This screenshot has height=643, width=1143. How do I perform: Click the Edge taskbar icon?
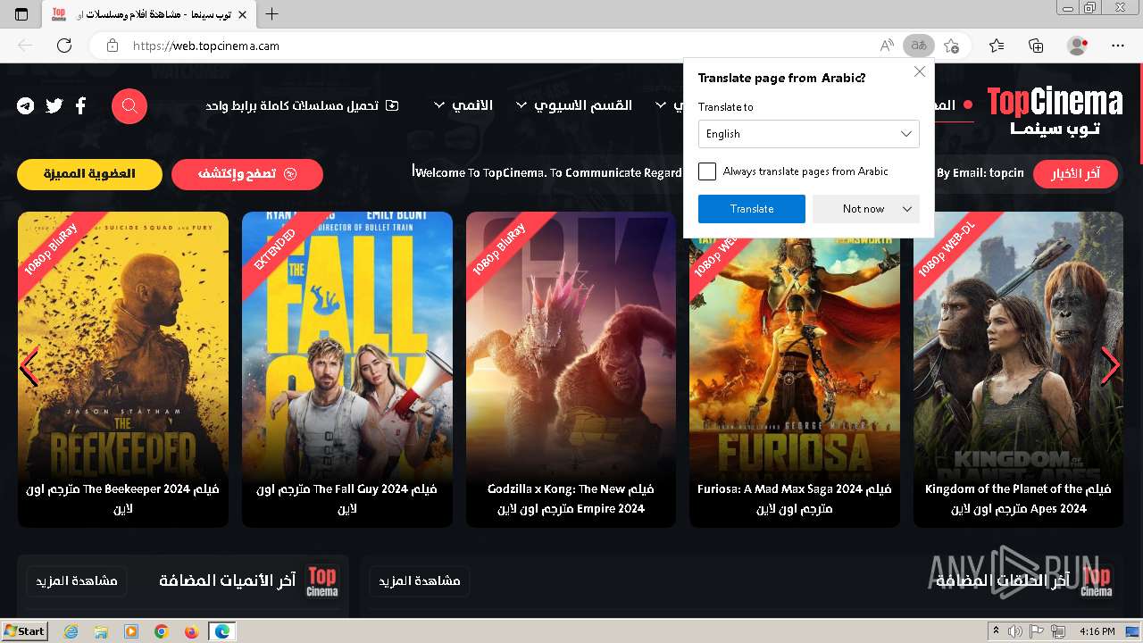pos(221,631)
